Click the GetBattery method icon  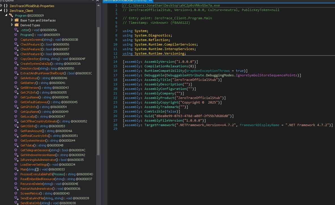coord(16,83)
